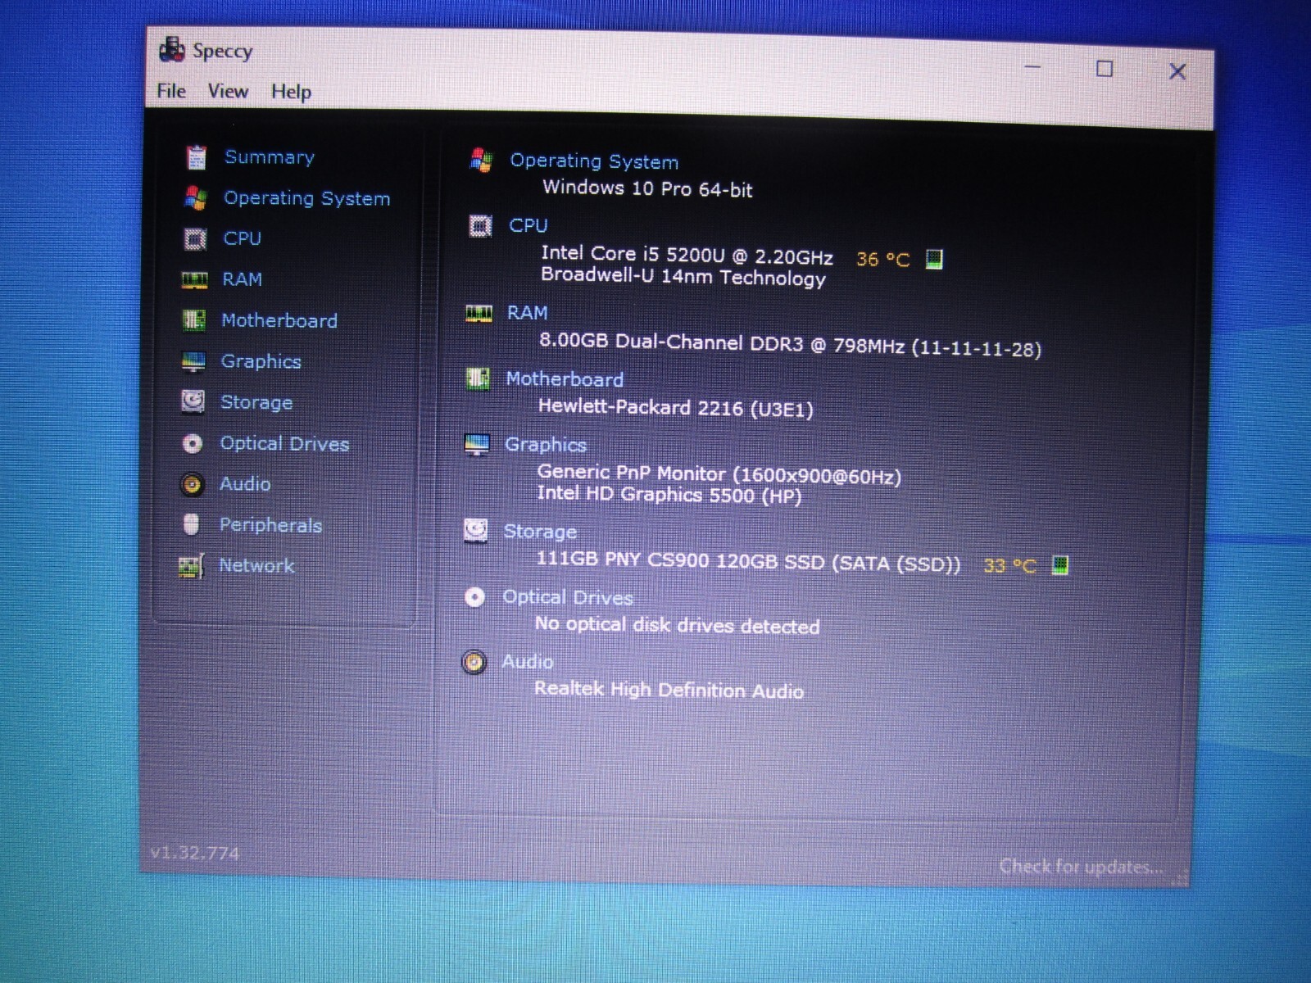This screenshot has width=1311, height=983.
Task: Click 'Windows 10 Pro 64-bit' text
Action: coord(647,188)
